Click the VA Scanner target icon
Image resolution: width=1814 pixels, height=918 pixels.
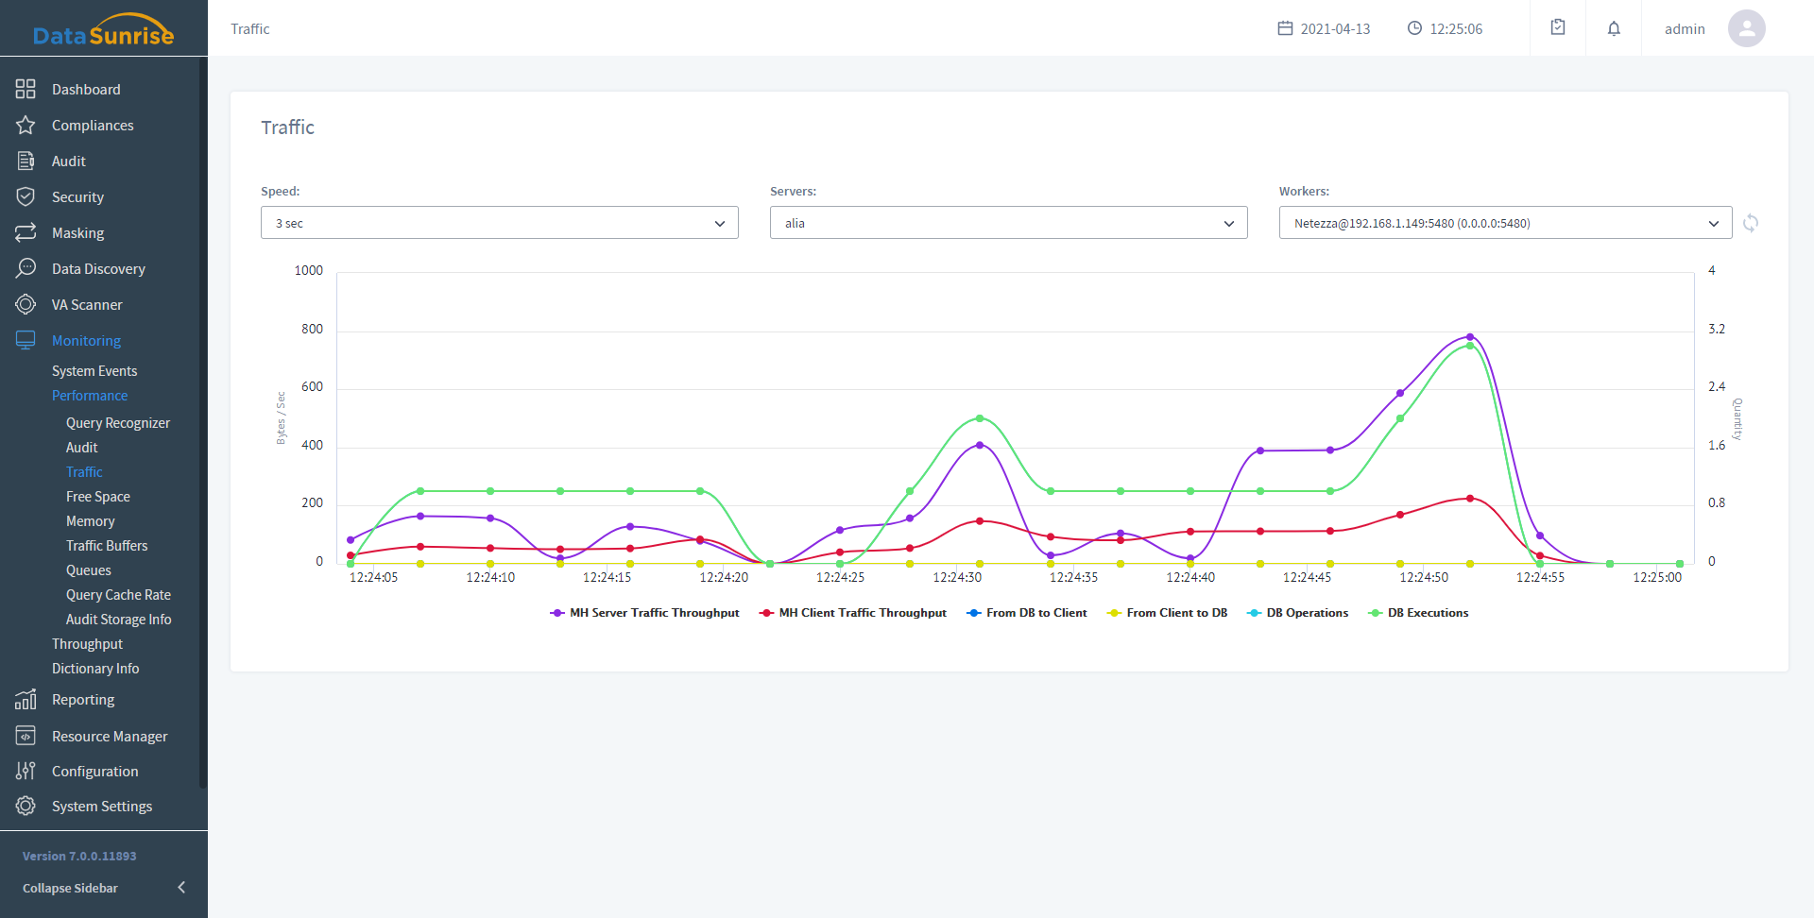coord(26,304)
